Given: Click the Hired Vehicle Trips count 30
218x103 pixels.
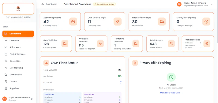Looking at the screenshot, I should [135, 22].
